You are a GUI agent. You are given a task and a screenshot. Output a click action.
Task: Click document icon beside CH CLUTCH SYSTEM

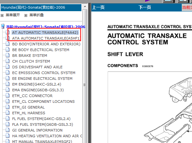click(x=8, y=61)
